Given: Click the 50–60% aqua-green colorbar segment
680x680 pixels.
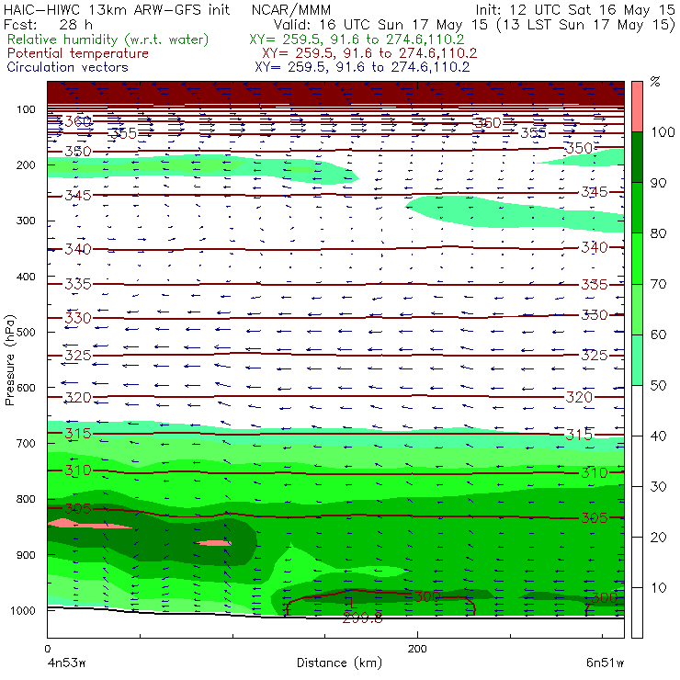Looking at the screenshot, I should [637, 360].
